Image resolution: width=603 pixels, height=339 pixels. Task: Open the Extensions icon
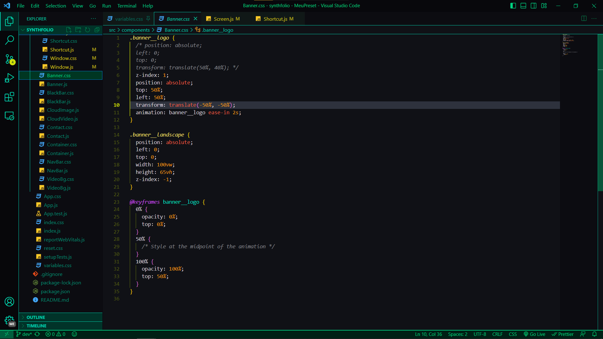(9, 97)
